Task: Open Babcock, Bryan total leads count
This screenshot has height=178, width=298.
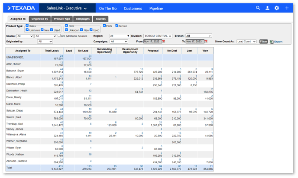Action: (x=62, y=69)
